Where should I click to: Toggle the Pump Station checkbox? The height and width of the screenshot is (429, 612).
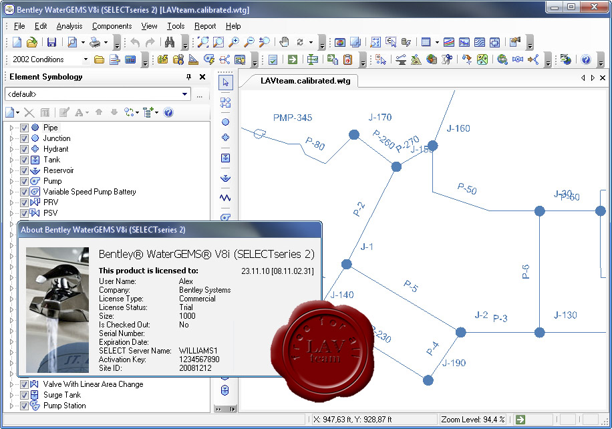pos(24,406)
